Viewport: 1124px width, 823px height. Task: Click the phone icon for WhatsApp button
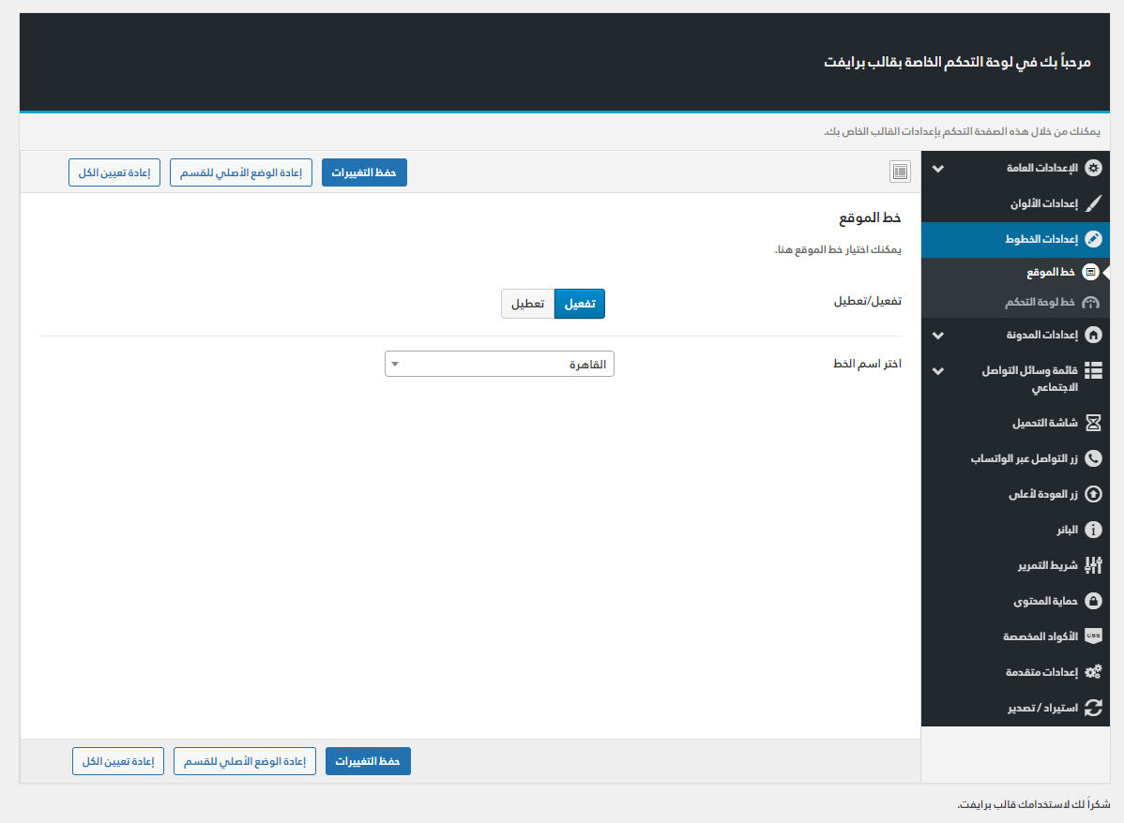click(x=1092, y=458)
